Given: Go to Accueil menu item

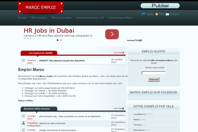Looking at the screenshot, I should [x=22, y=18].
